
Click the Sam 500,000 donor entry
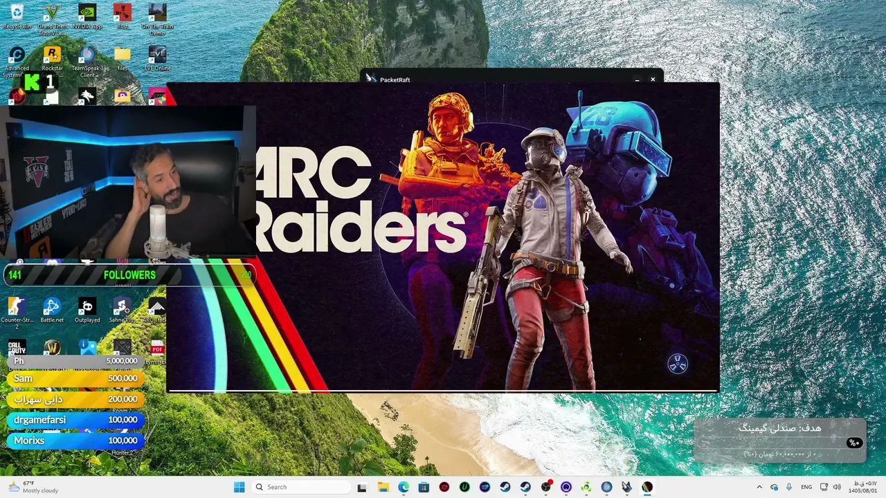(x=75, y=378)
